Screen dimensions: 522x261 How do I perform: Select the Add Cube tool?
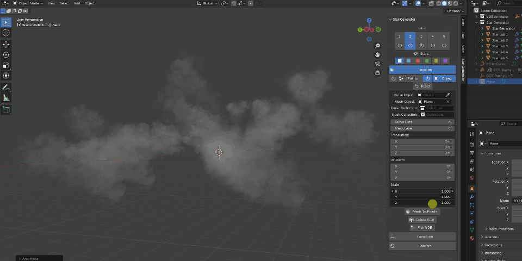6,109
